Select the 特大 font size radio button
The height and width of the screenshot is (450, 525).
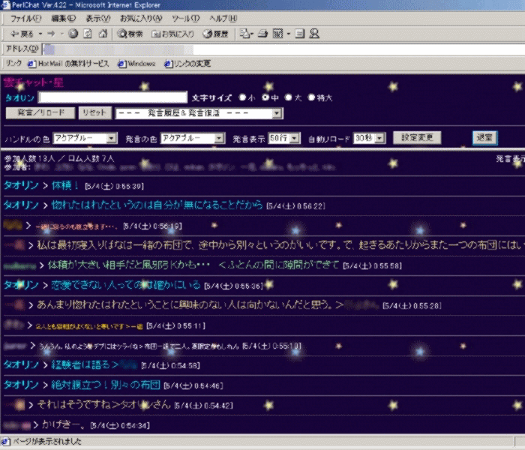[x=310, y=97]
